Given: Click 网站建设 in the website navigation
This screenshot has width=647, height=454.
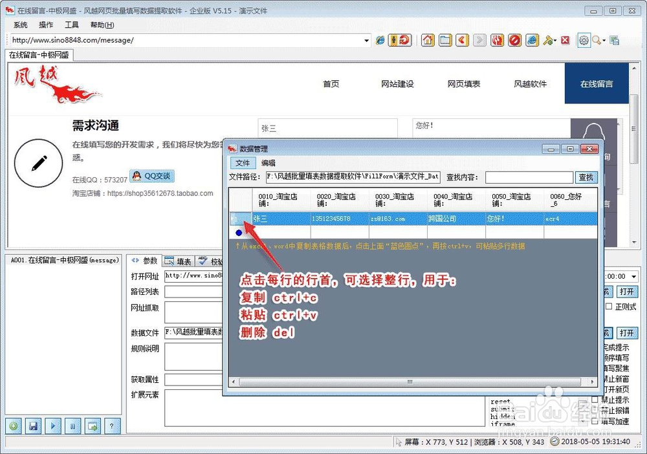Looking at the screenshot, I should coord(397,83).
